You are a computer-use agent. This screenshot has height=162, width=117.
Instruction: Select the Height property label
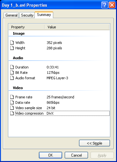[x=20, y=48]
